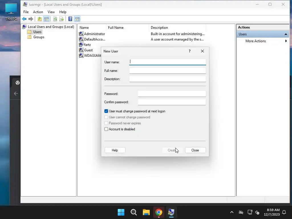This screenshot has width=292, height=219.
Task: Click the Export List toolbar icon
Action: [x=62, y=19]
